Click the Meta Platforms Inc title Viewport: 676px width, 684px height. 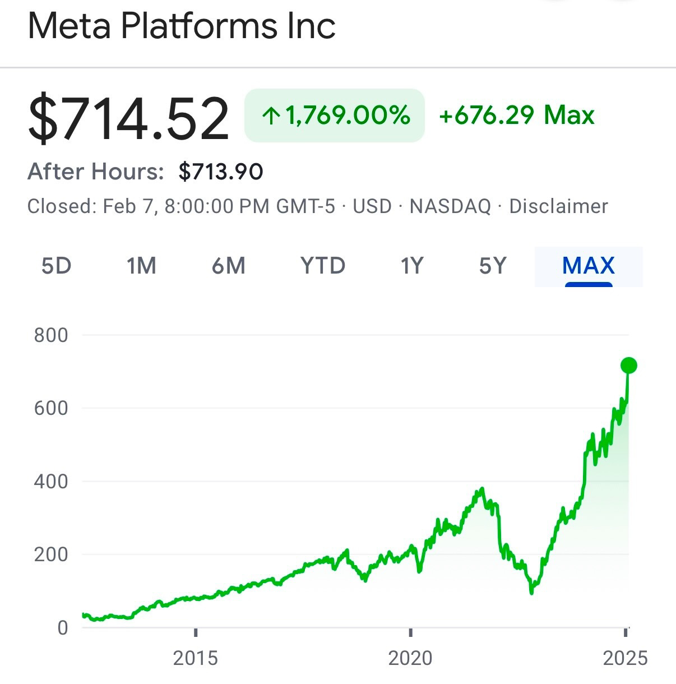click(182, 26)
